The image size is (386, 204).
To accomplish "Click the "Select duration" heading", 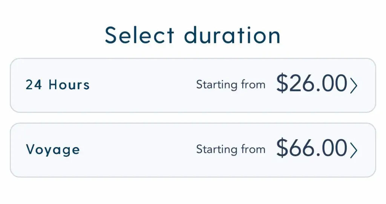I will point(193,35).
